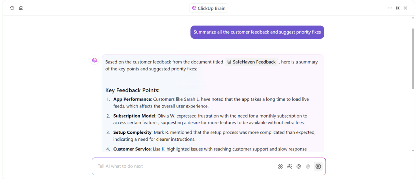Click the ClickUp Brain sparkle logo
The image size is (417, 179).
click(194, 8)
